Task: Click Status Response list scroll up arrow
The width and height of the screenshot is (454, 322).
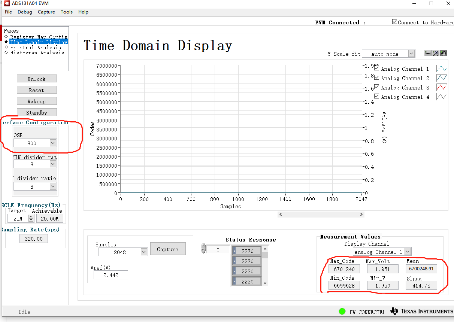Action: [265, 249]
